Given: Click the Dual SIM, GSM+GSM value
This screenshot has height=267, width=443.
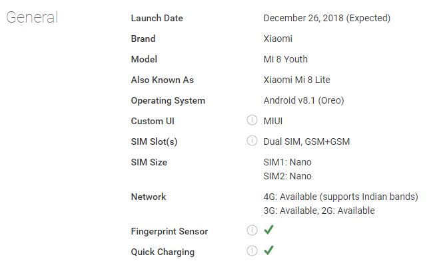Looking at the screenshot, I should pyautogui.click(x=306, y=141).
